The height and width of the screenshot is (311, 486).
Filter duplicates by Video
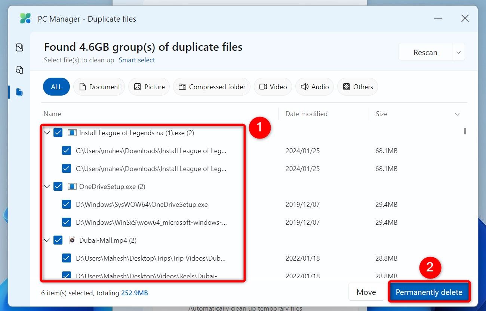pos(273,87)
